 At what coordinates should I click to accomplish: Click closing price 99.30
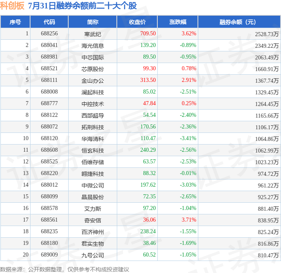pos(149,69)
